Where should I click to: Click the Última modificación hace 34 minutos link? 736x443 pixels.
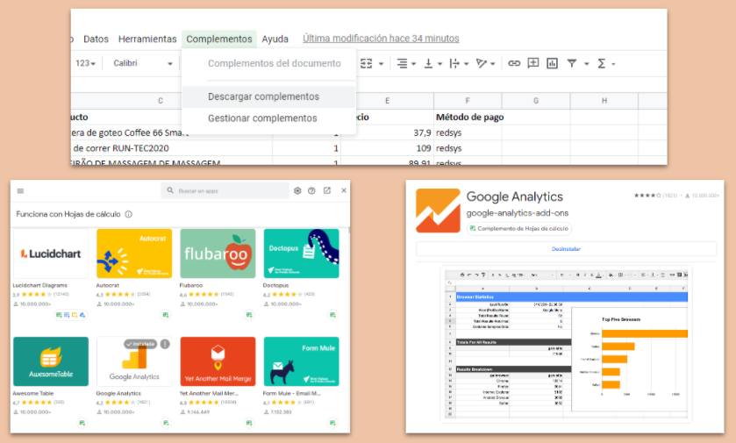click(381, 39)
